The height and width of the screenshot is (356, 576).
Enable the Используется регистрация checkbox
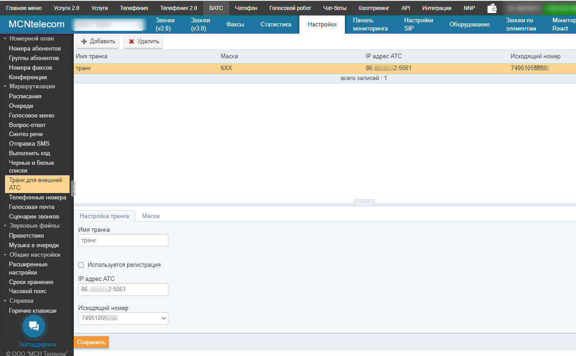coord(81,265)
